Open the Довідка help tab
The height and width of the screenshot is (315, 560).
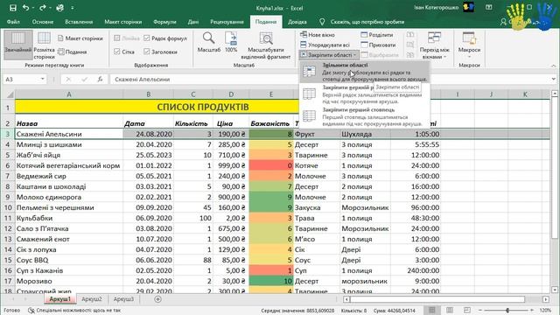pyautogui.click(x=297, y=22)
